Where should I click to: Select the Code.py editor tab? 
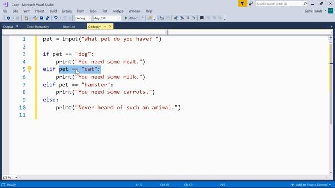94,27
